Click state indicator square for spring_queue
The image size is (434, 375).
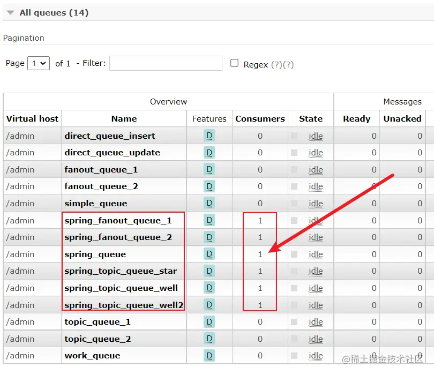tap(294, 254)
